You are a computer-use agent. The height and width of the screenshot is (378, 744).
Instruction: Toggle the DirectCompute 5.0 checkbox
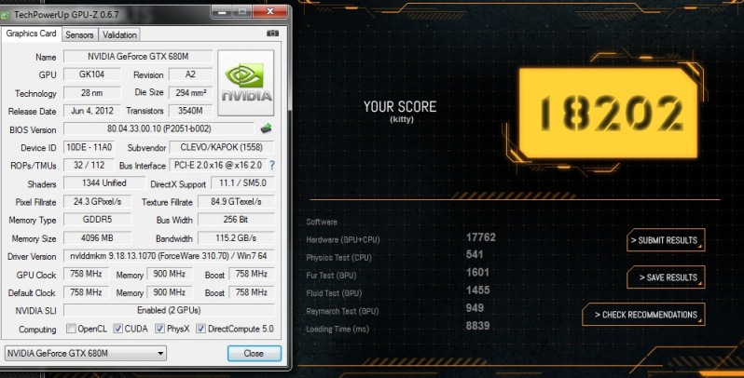[200, 329]
